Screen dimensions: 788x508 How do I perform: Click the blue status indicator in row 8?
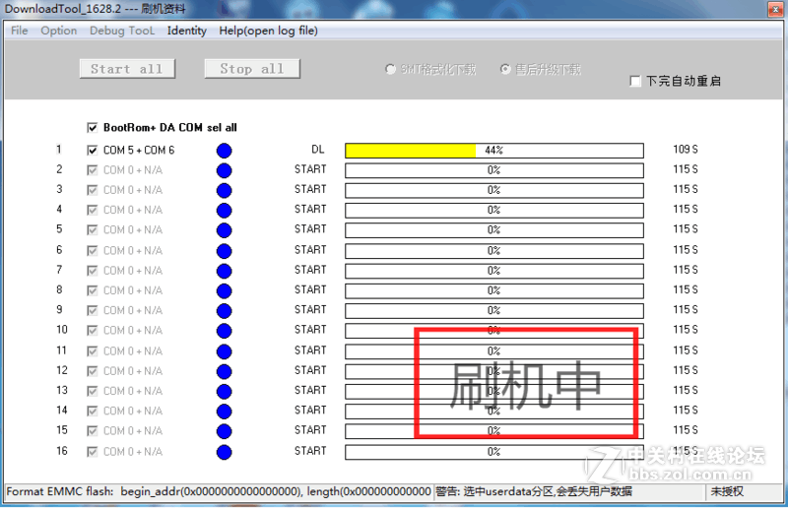coord(225,291)
